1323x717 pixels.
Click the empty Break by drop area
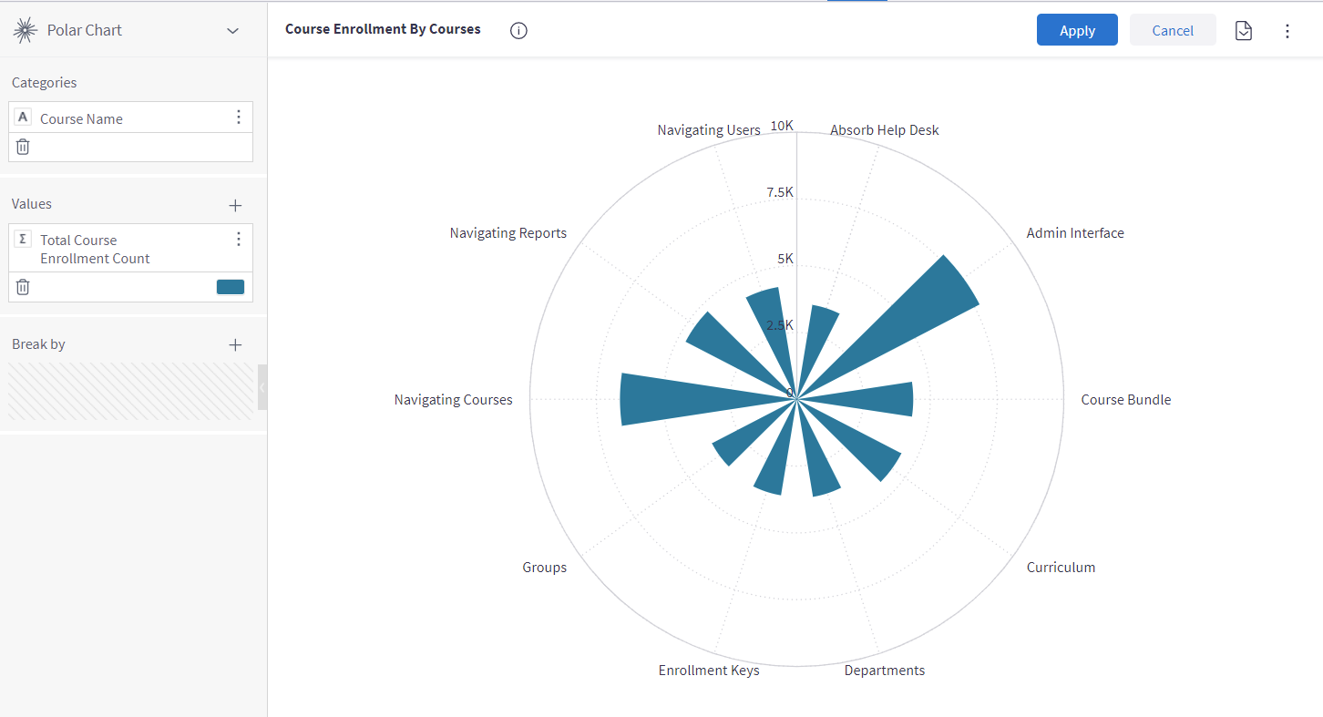[x=131, y=392]
